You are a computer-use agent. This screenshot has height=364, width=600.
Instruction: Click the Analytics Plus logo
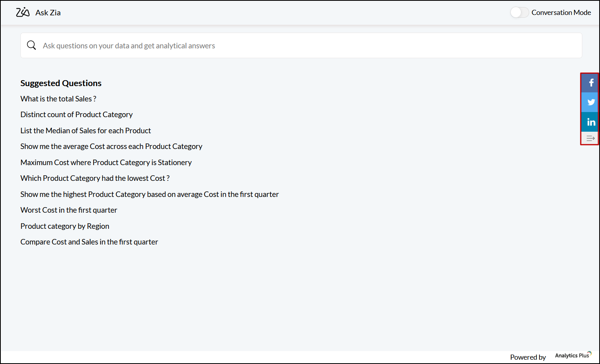[x=573, y=355]
